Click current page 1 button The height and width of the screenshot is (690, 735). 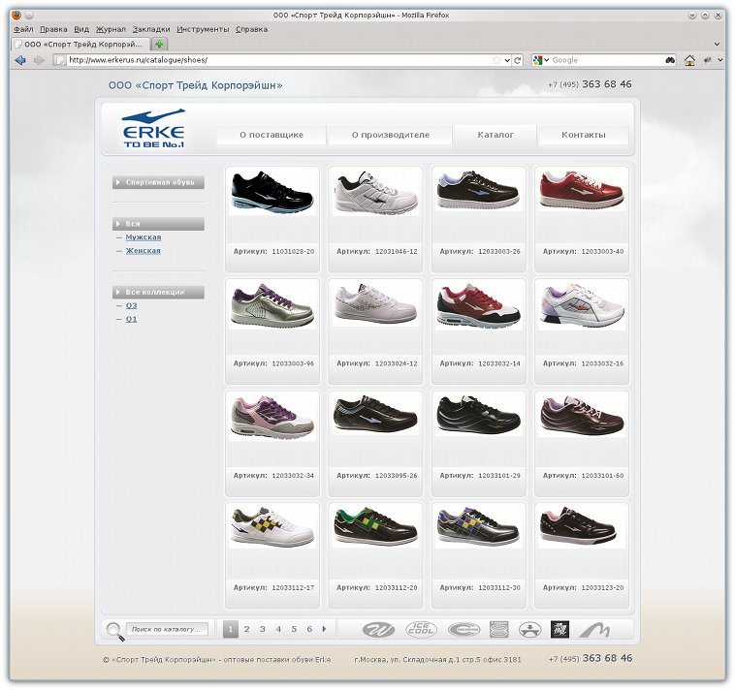coord(230,629)
